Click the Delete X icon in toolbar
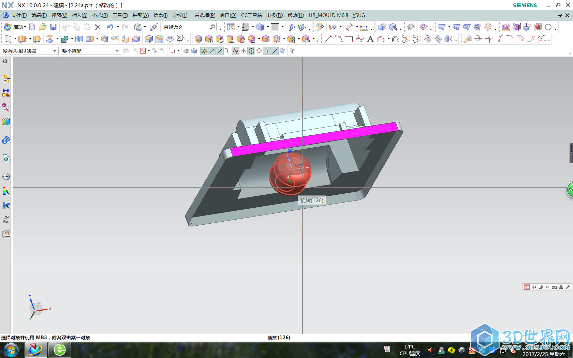 point(98,27)
